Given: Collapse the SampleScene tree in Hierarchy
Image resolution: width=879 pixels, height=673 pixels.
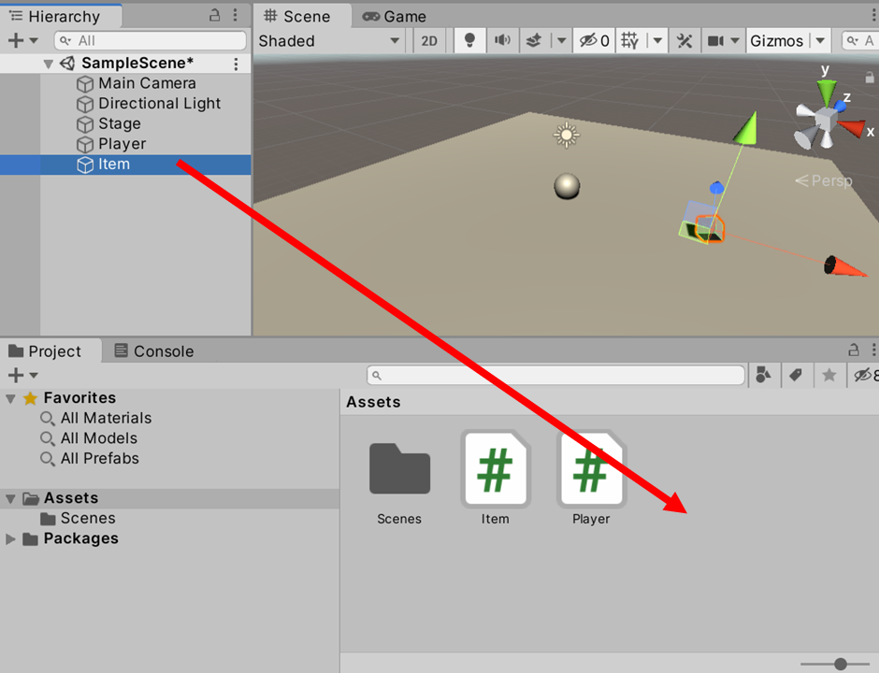Looking at the screenshot, I should click(x=48, y=64).
